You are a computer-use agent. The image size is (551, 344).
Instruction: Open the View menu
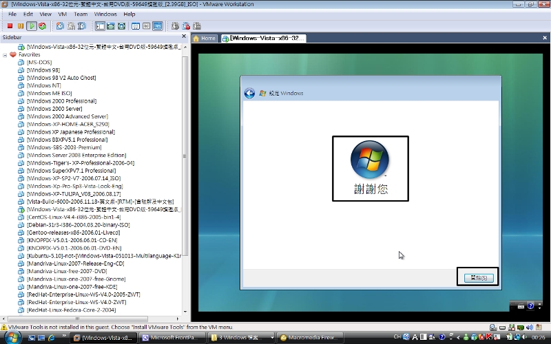tap(45, 14)
